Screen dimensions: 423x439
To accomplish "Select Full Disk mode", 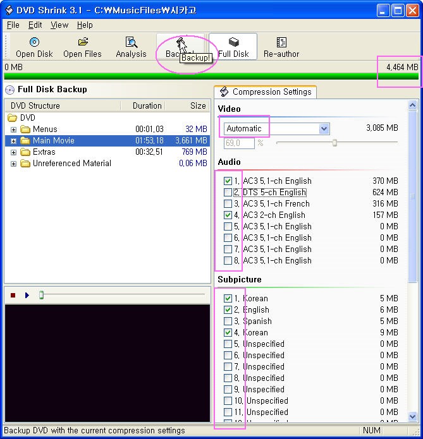I will [x=233, y=47].
